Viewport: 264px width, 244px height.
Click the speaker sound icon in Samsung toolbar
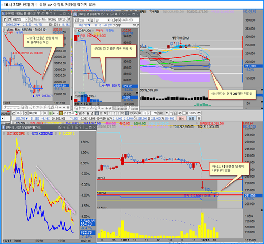(x=54, y=113)
